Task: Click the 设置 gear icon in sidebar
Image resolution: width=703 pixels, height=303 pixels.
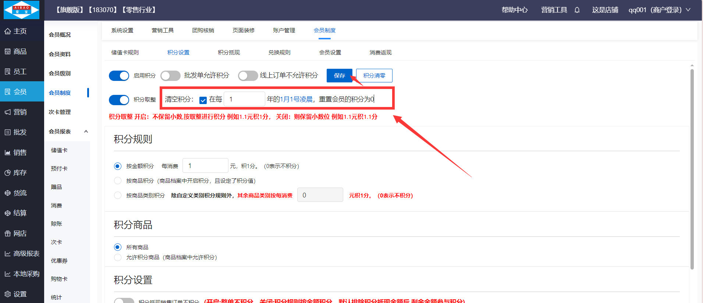Action: [7, 294]
